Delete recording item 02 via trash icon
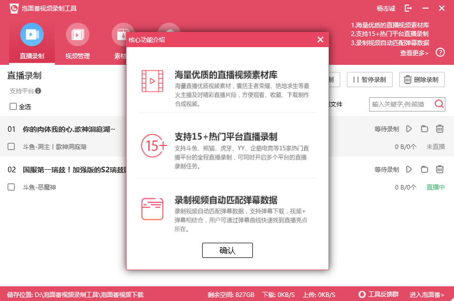This screenshot has height=301, width=454. click(439, 169)
